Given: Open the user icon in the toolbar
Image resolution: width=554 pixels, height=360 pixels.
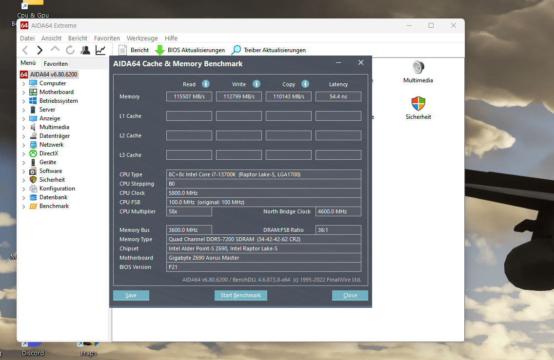Looking at the screenshot, I should point(85,50).
